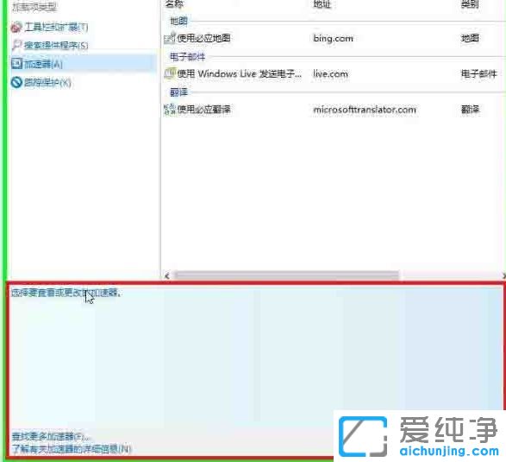506x462 pixels.
Task: Select 工具栏和扩展(T) add-on type
Action: click(56, 27)
